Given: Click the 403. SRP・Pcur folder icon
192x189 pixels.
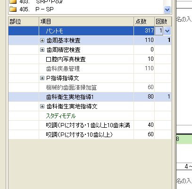Looking at the screenshot, I should coord(13,1).
